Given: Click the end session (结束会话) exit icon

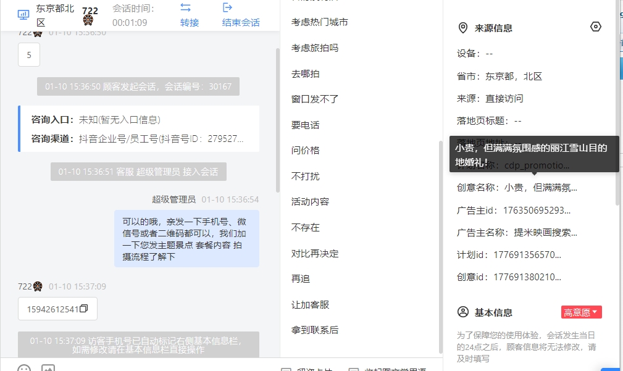Looking at the screenshot, I should (227, 7).
